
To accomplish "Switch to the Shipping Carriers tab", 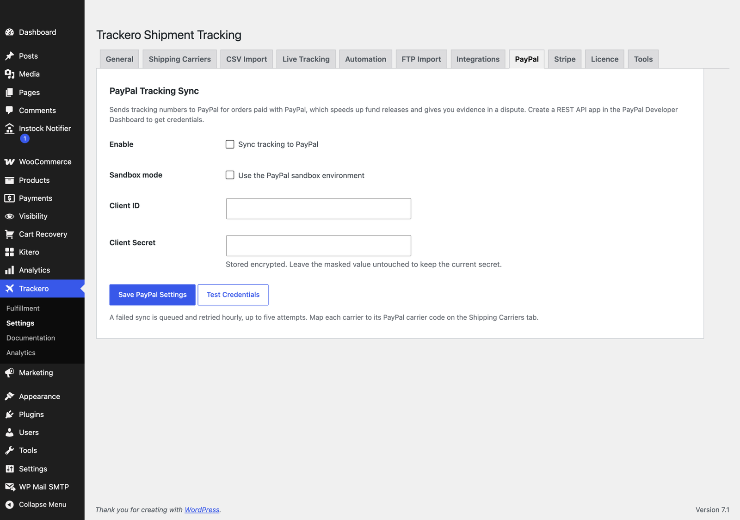I will click(179, 59).
